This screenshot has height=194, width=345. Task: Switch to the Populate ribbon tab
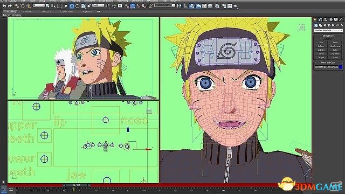point(87,11)
